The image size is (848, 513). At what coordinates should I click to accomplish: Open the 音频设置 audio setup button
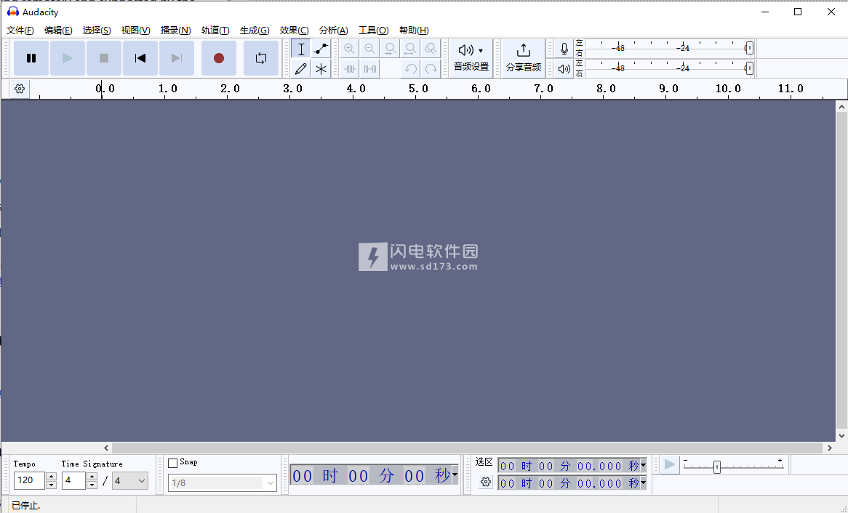[x=471, y=58]
